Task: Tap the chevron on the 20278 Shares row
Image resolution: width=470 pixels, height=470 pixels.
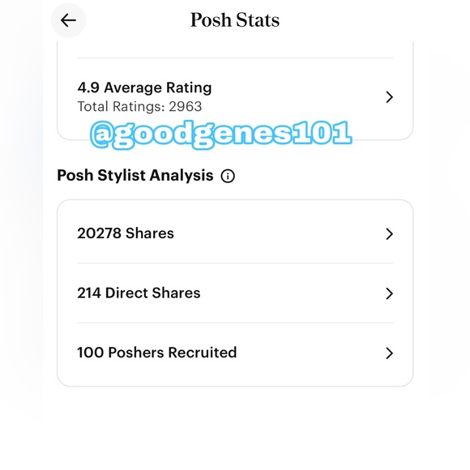Action: 389,234
